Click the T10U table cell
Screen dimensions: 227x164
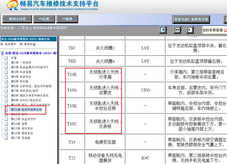coord(72,124)
